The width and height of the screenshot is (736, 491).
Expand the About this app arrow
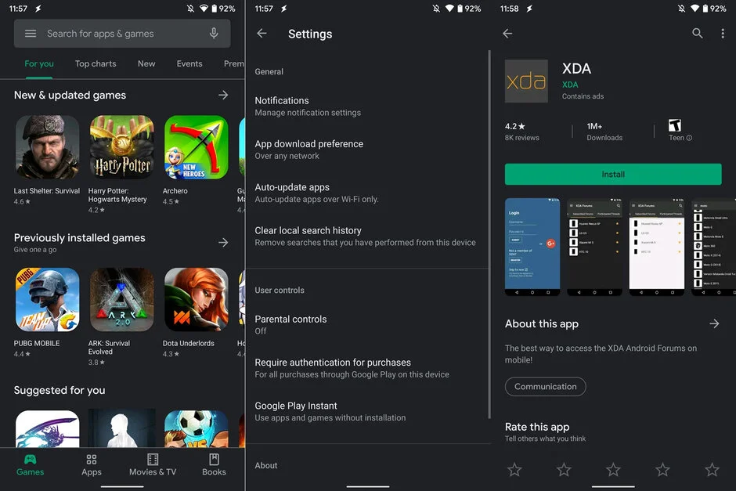click(x=713, y=323)
